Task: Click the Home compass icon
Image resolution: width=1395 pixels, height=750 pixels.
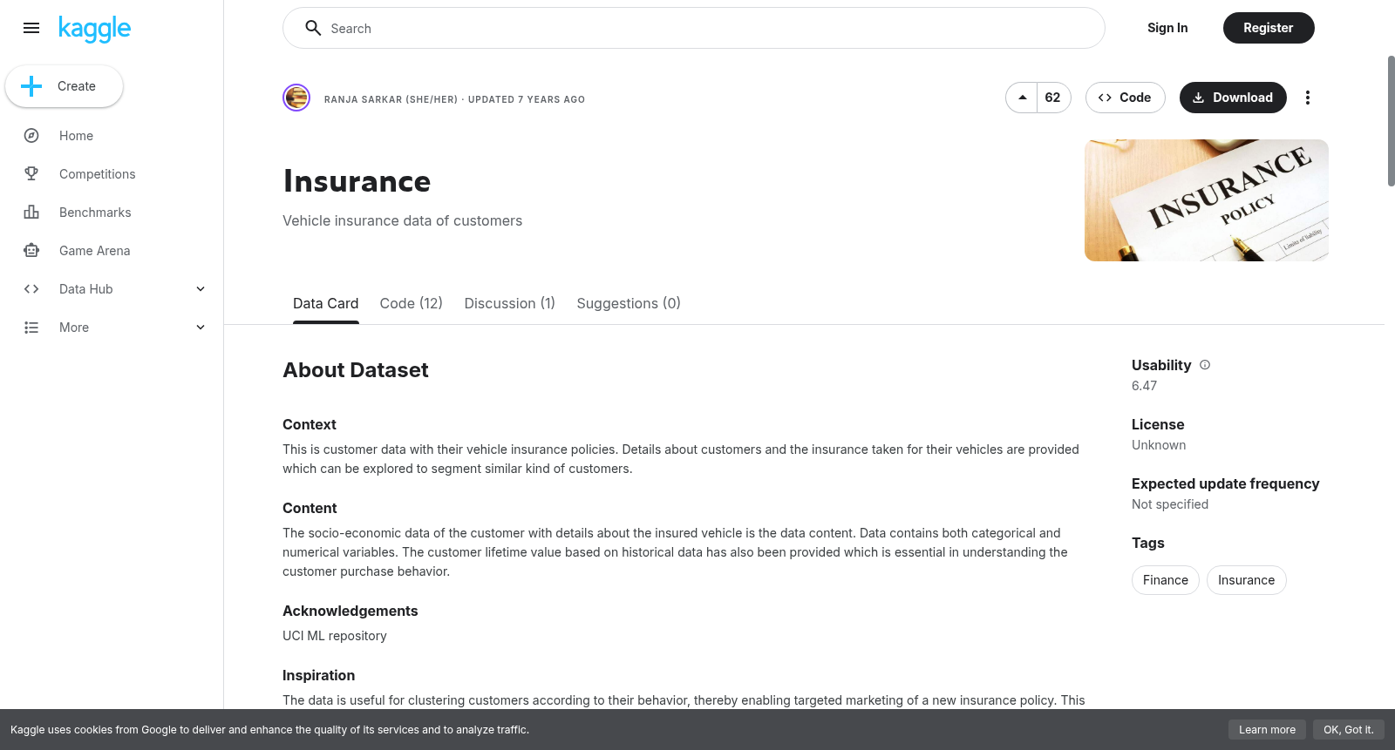Action: pos(31,136)
